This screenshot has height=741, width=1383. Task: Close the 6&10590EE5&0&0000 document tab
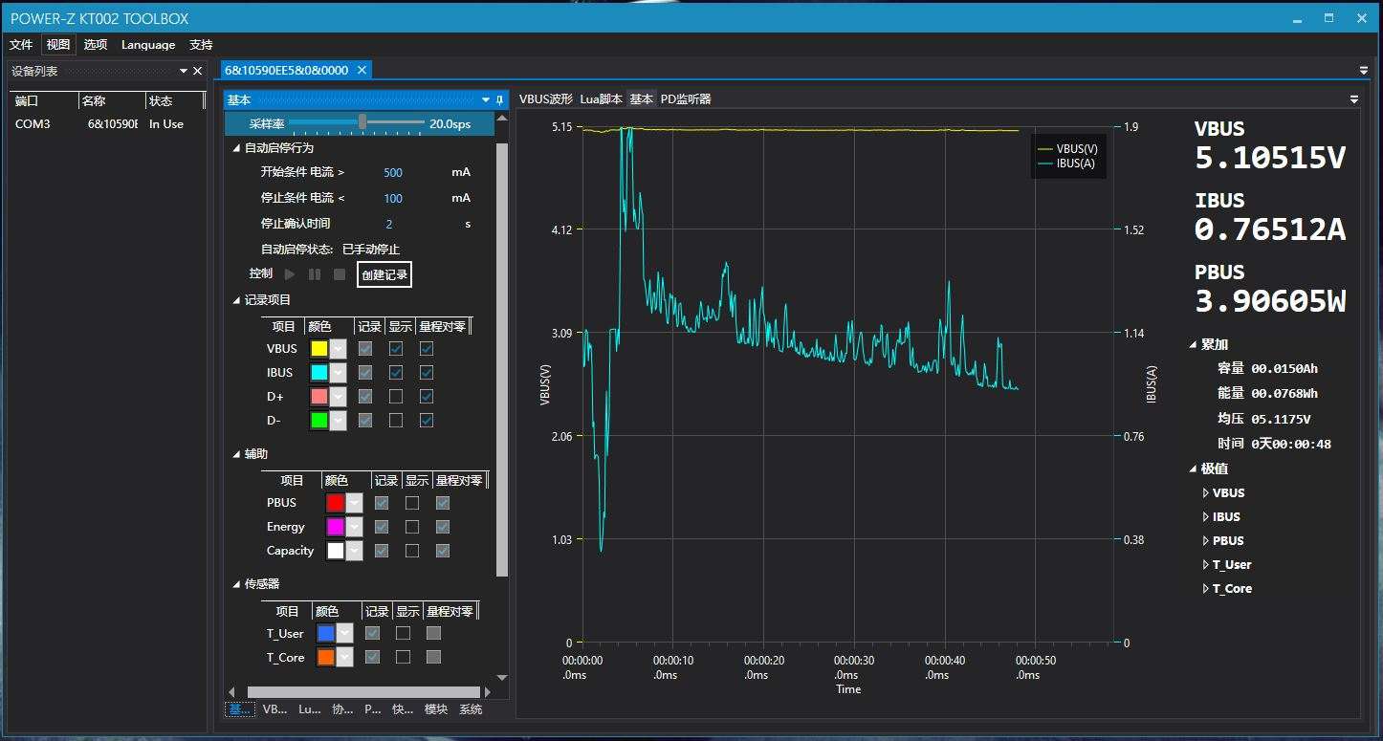362,70
